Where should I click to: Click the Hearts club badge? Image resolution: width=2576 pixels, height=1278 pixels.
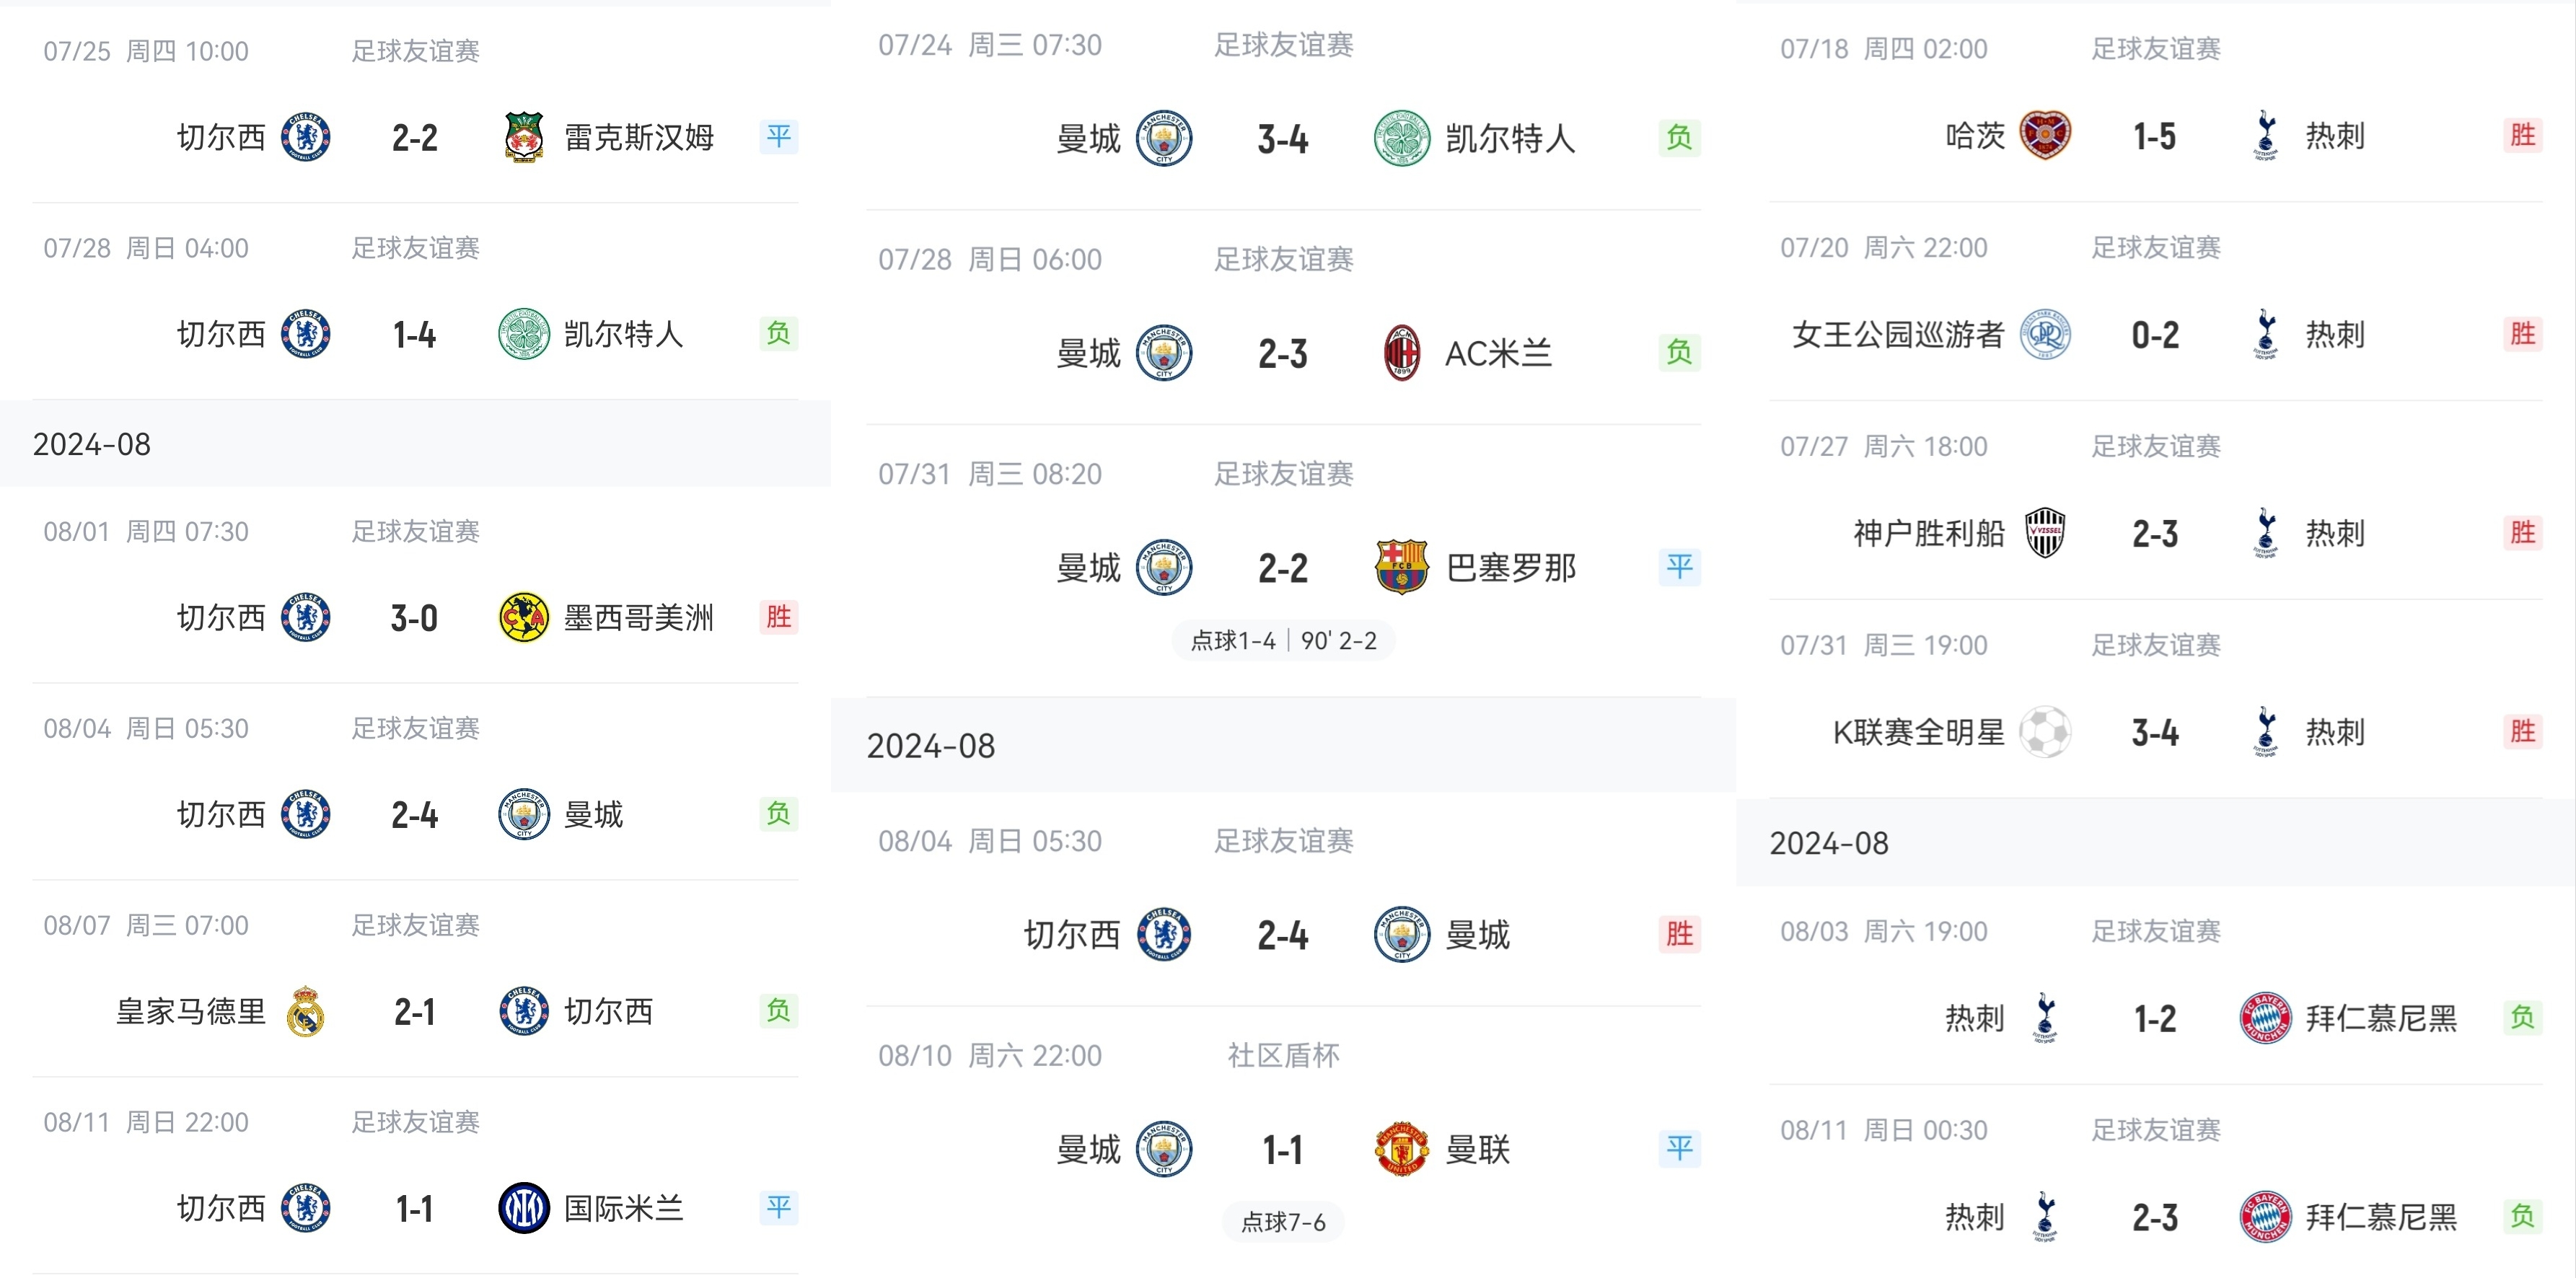[x=2045, y=135]
